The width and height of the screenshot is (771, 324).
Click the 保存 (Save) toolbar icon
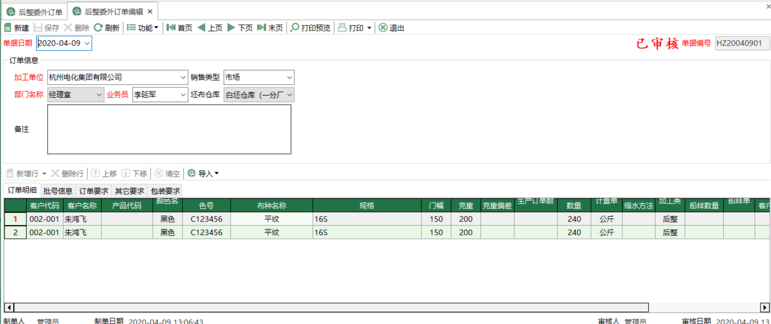[x=38, y=28]
